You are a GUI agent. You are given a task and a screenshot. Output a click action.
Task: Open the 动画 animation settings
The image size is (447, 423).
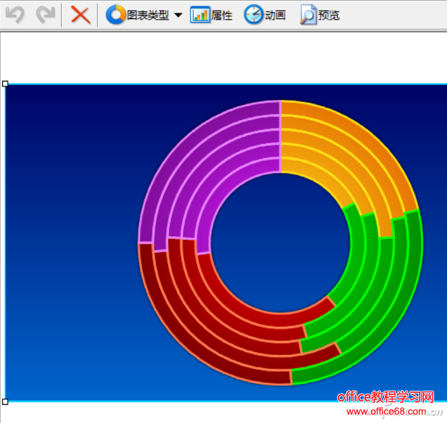tap(264, 15)
